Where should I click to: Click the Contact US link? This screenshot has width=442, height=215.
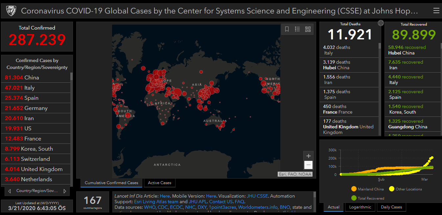[221, 202]
